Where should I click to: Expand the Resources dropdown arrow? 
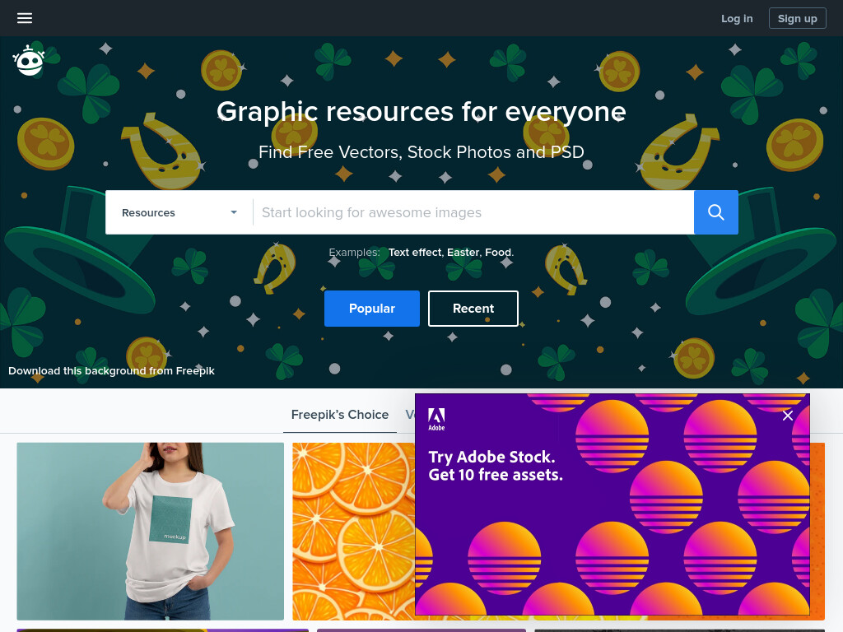234,212
